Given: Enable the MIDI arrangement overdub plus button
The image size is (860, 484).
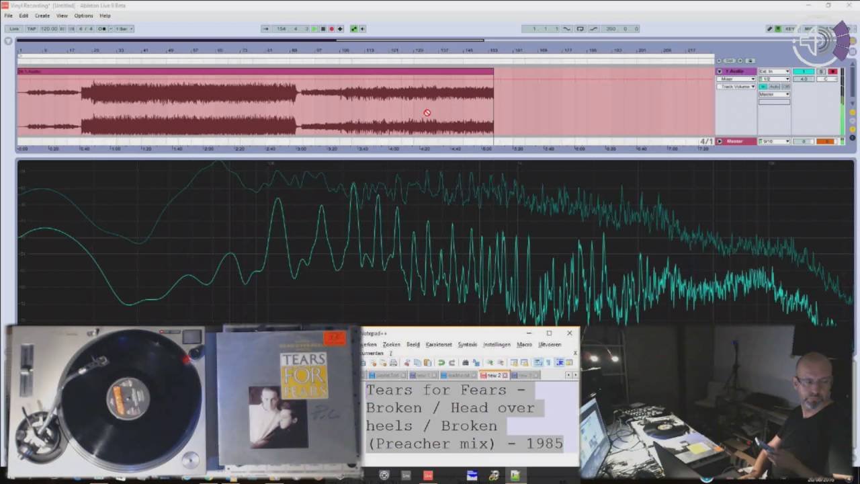Looking at the screenshot, I should point(340,29).
